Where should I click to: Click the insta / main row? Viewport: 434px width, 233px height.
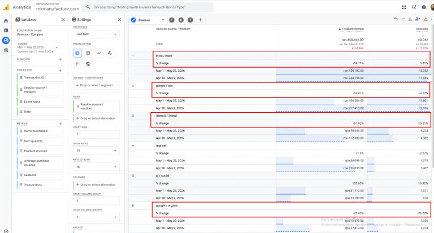280,56
